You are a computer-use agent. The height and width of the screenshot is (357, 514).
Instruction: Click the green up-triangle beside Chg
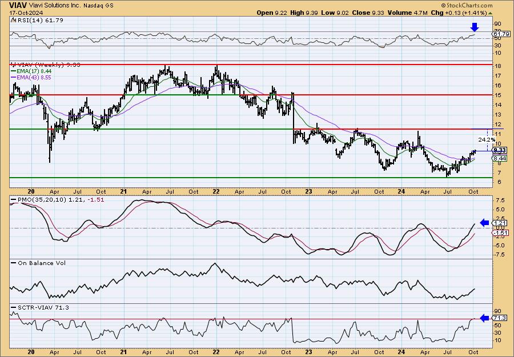[x=490, y=13]
